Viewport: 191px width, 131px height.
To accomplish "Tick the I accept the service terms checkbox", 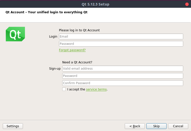I will coord(64,89).
